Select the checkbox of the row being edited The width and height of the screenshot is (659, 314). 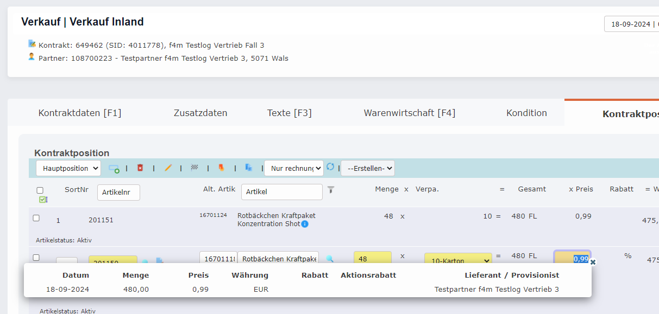(35, 257)
